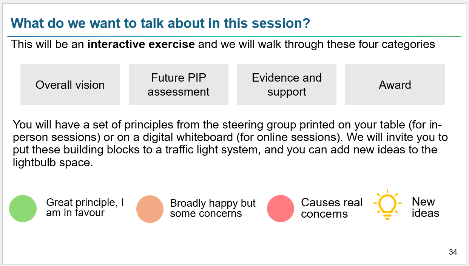Screen dimensions: 469x266
Task: Select the red circle
Action: pos(281,209)
